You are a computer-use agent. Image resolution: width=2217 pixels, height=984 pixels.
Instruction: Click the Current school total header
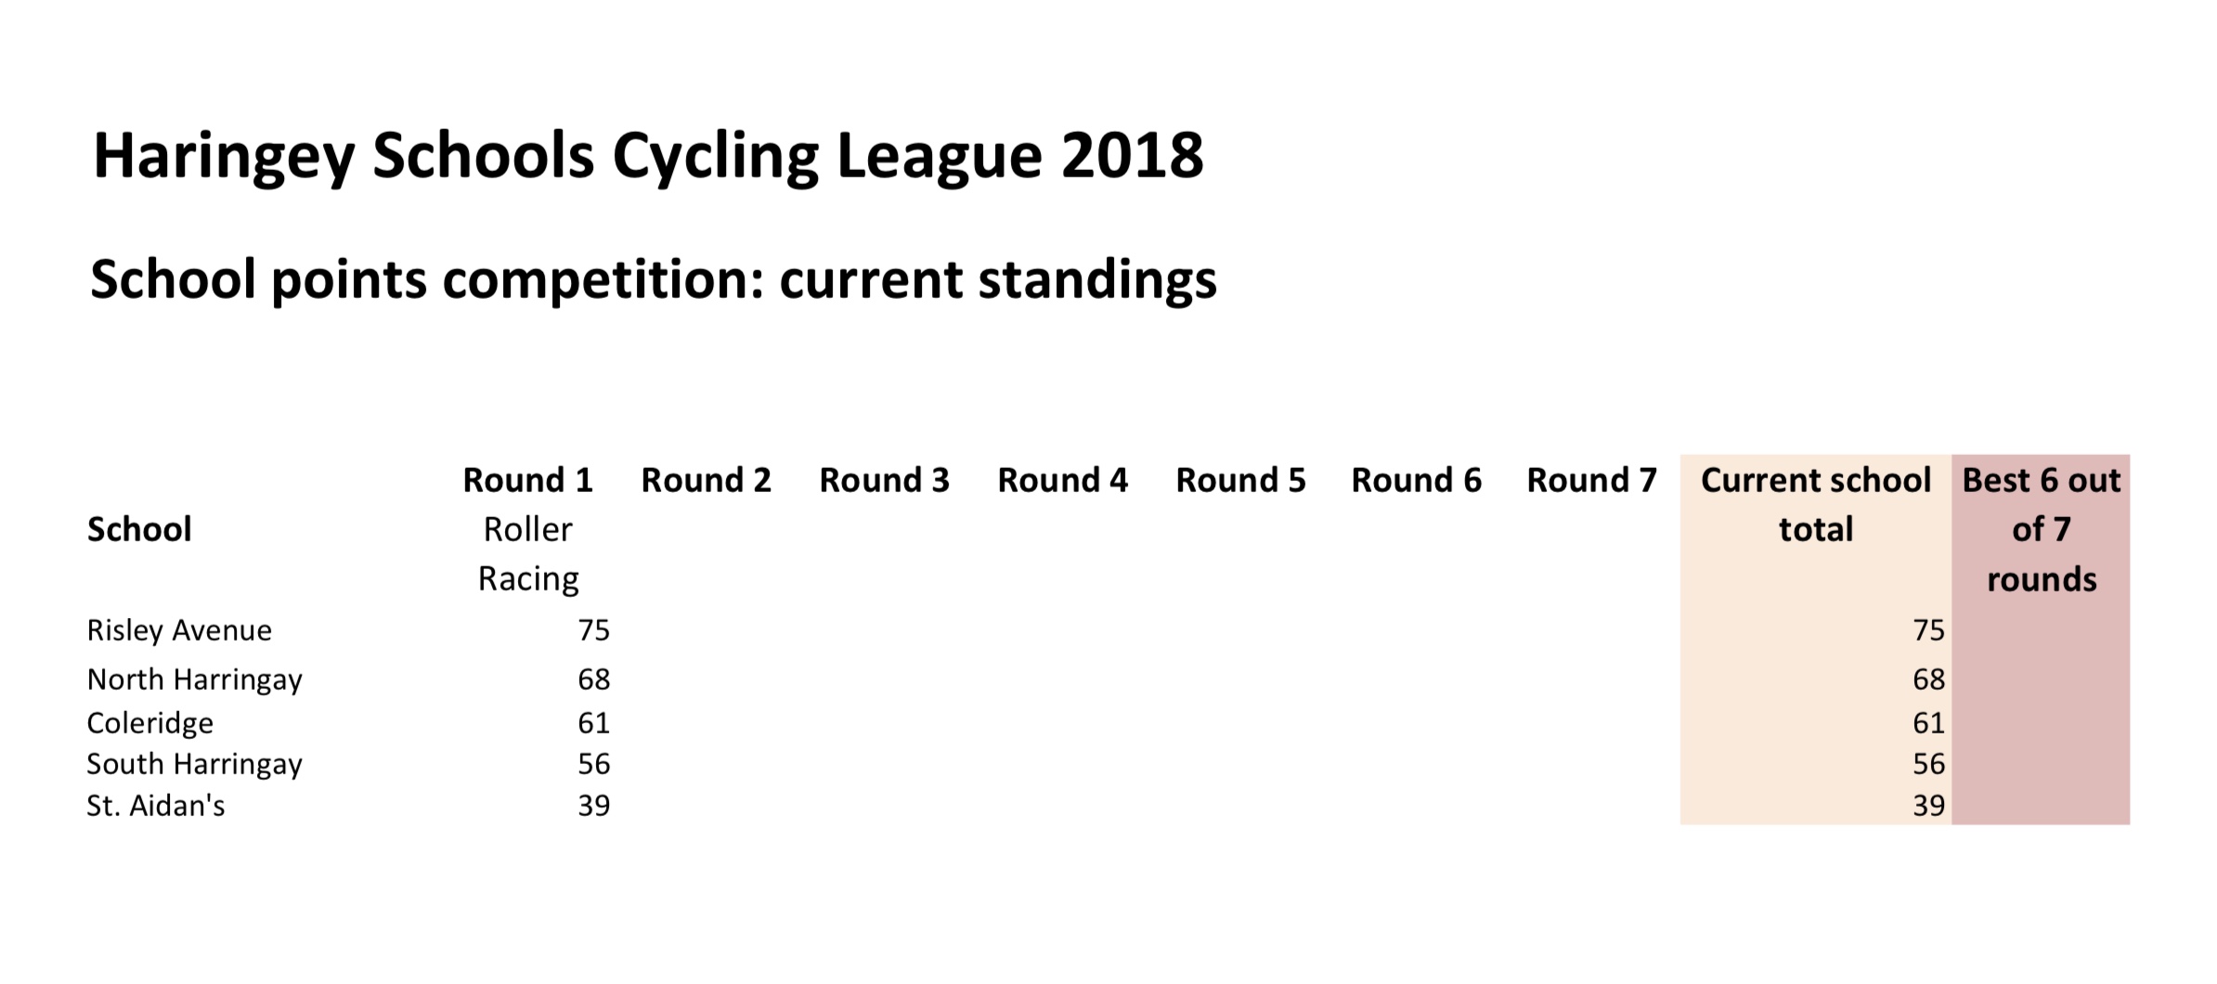tap(1815, 504)
